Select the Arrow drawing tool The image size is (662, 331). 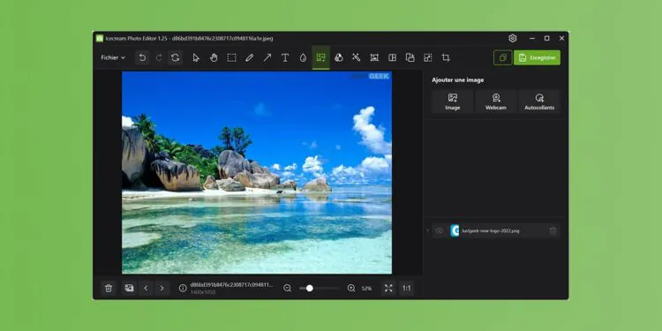coord(267,58)
